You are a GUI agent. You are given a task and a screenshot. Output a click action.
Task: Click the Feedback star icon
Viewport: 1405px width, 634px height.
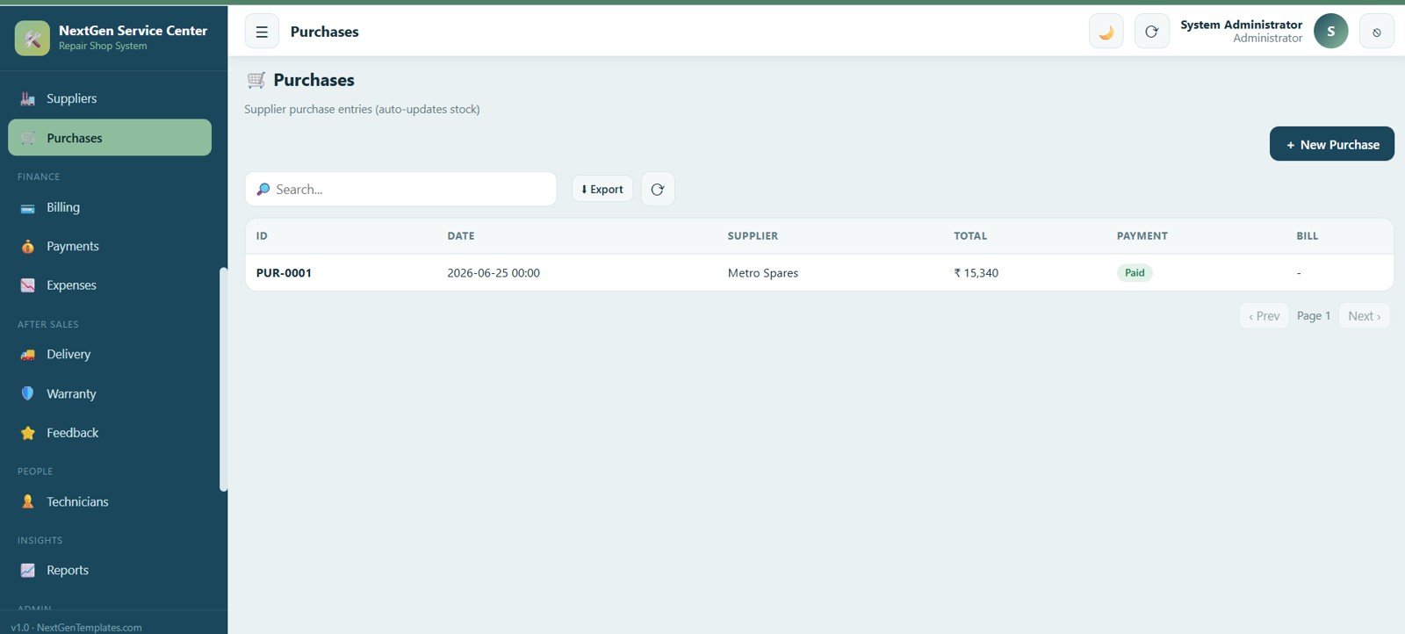pos(28,433)
